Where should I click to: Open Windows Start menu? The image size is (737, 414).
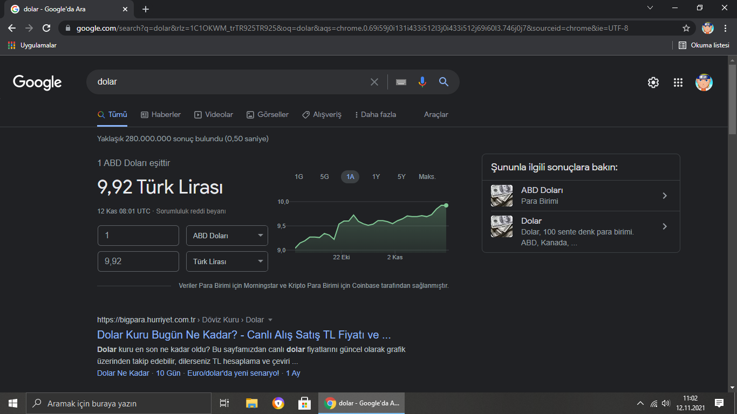click(x=13, y=403)
